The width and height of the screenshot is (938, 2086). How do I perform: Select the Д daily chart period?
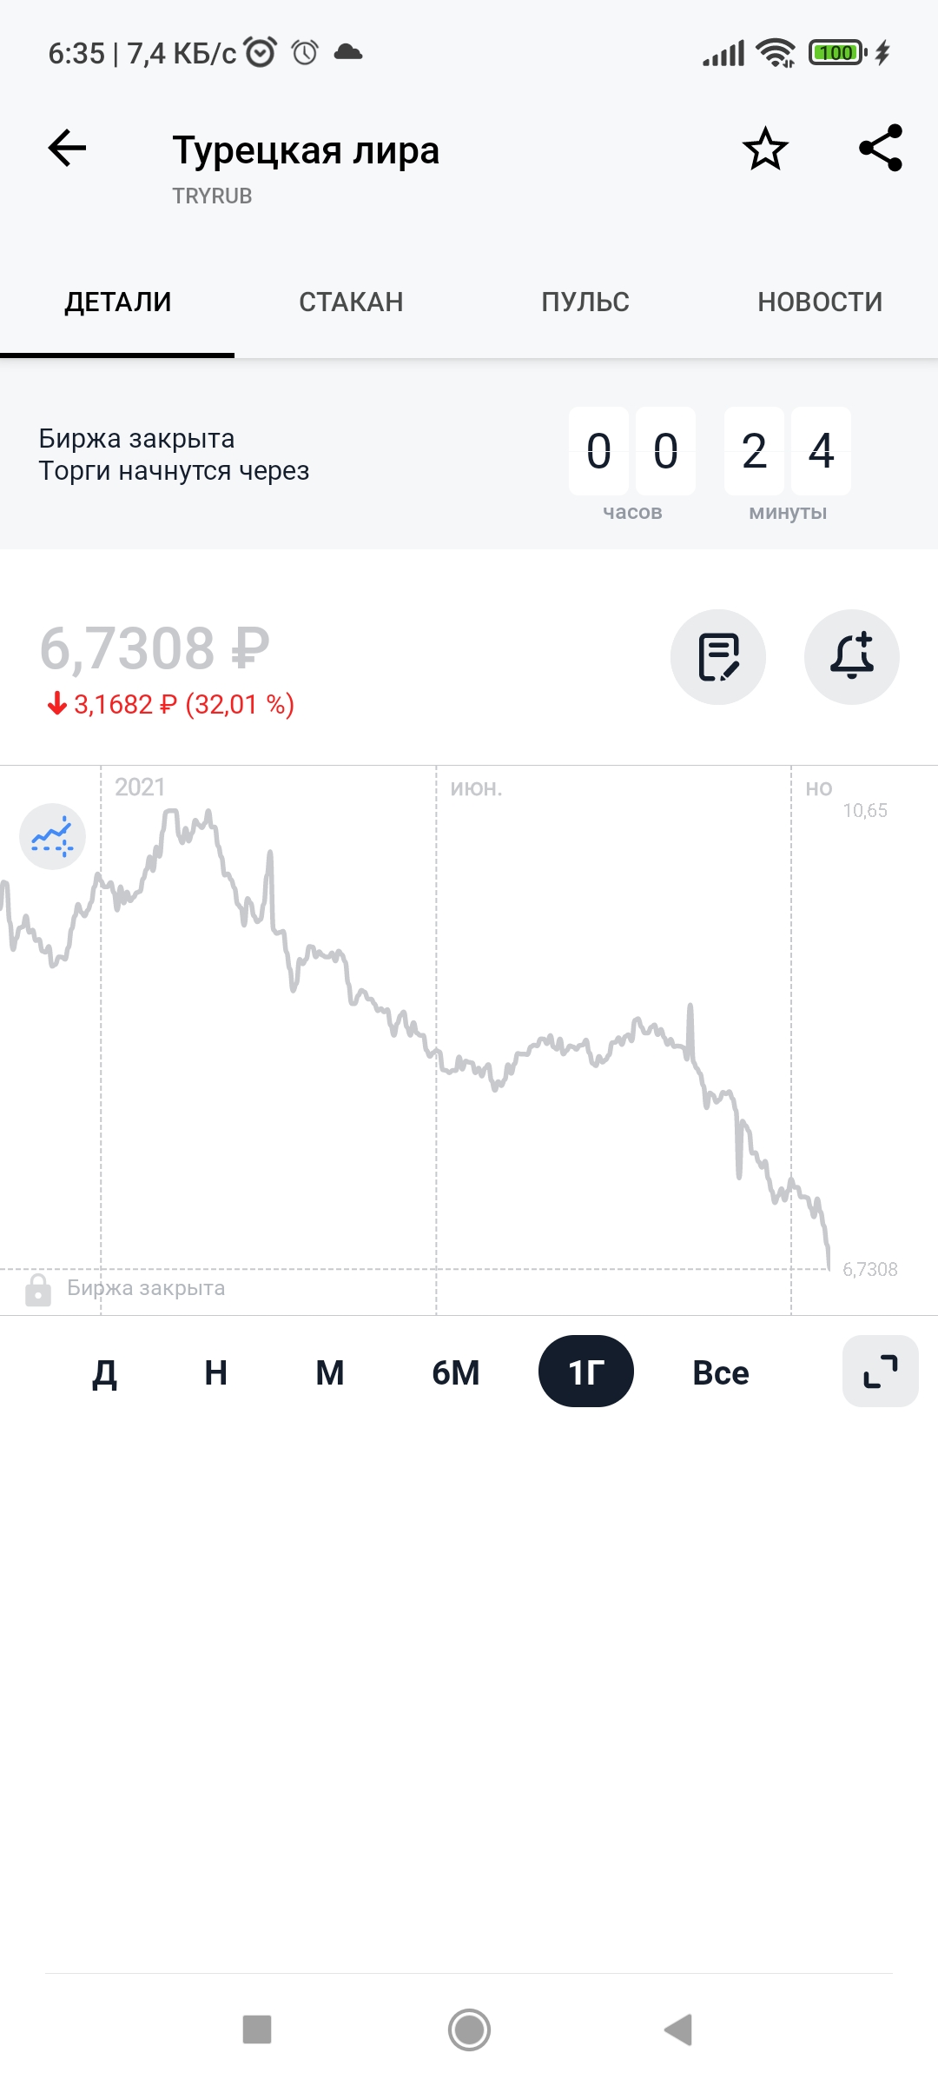coord(105,1373)
